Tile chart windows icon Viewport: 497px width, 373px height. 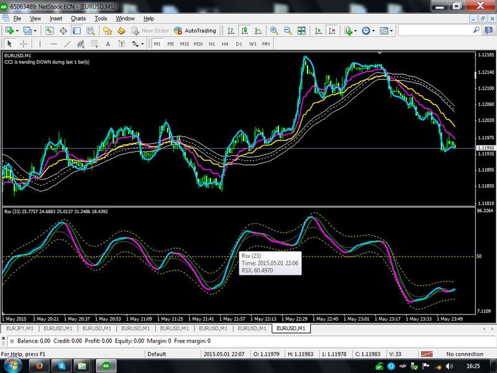coord(301,30)
